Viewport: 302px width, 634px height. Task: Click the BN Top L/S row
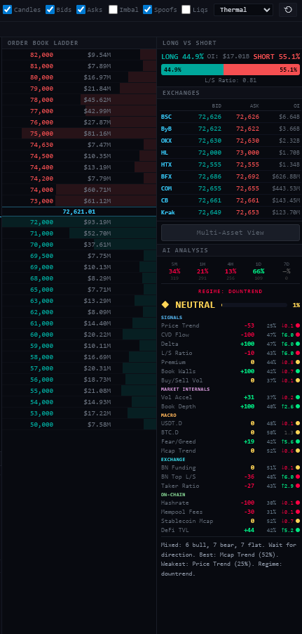tap(231, 477)
